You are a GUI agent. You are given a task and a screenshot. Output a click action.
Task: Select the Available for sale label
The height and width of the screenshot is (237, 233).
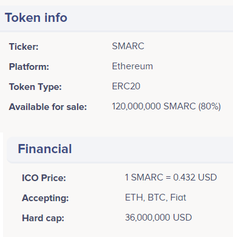tap(48, 107)
